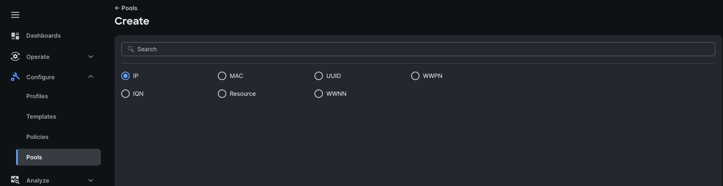723x186 pixels.
Task: Choose the UUID pool type
Action: point(319,76)
